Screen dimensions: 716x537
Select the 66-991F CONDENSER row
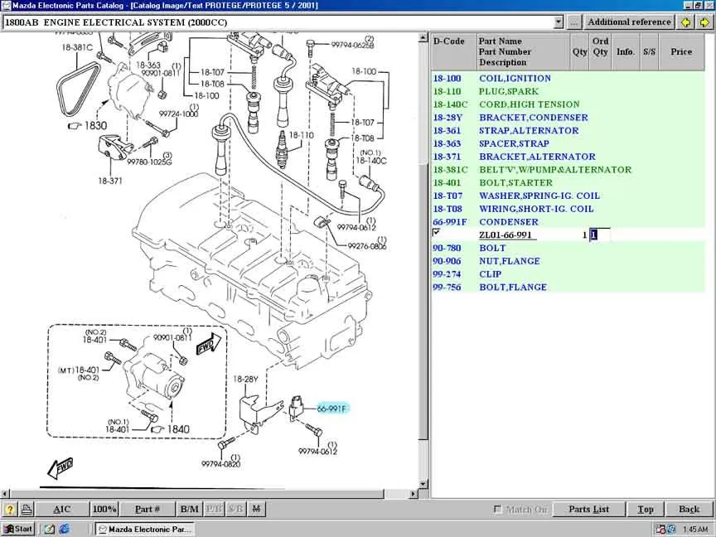click(x=568, y=222)
